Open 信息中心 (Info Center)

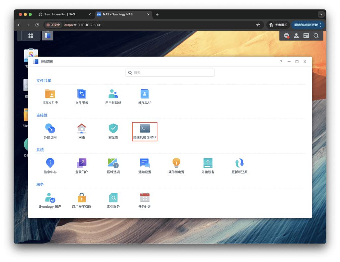point(50,166)
